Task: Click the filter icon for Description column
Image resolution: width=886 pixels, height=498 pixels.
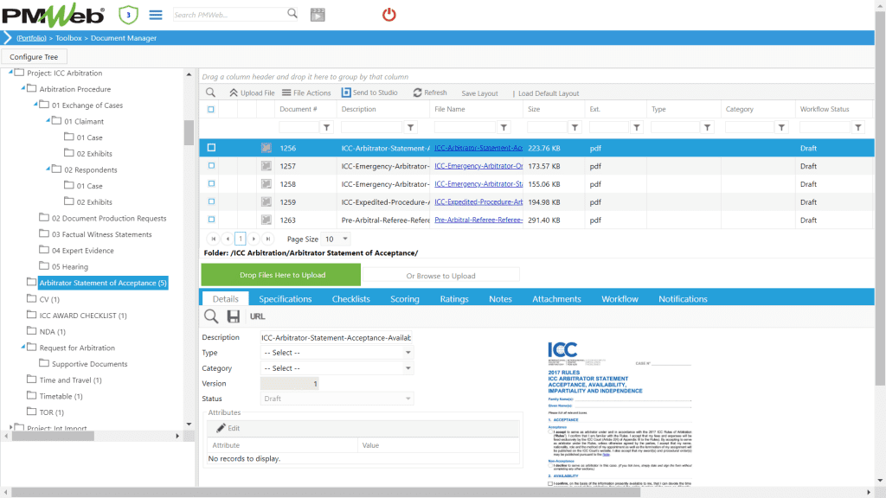Action: (x=411, y=128)
